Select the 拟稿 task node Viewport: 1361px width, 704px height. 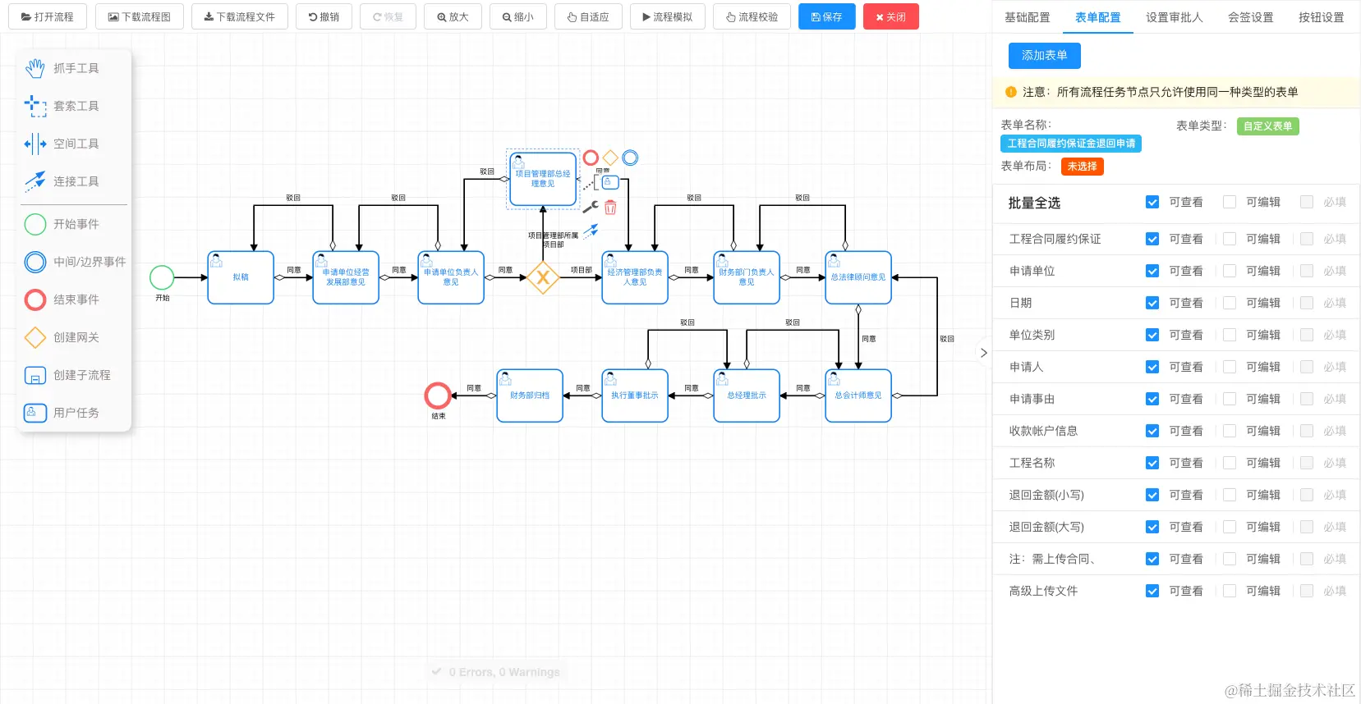[x=241, y=277]
